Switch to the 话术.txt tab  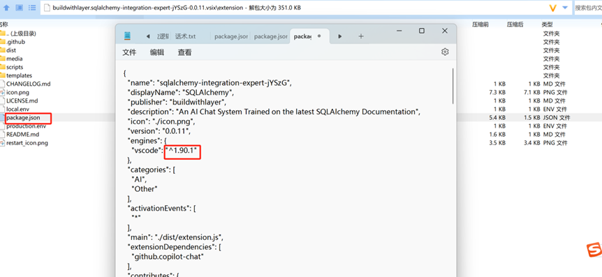pyautogui.click(x=186, y=36)
